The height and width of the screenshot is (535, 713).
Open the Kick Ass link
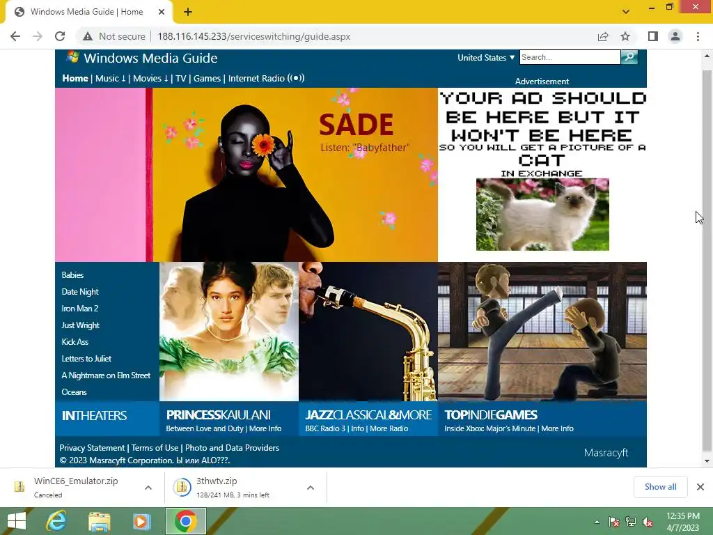pyautogui.click(x=75, y=341)
